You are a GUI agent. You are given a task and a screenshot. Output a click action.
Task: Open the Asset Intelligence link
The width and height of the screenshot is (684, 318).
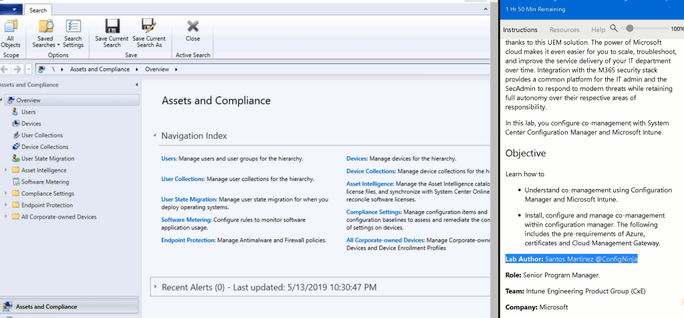pyautogui.click(x=370, y=184)
